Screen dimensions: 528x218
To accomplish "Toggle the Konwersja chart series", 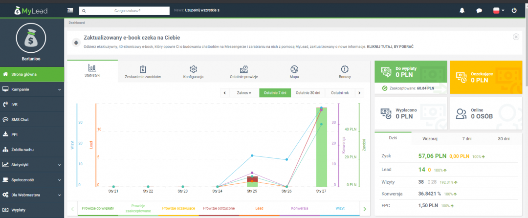I will coord(299,208).
